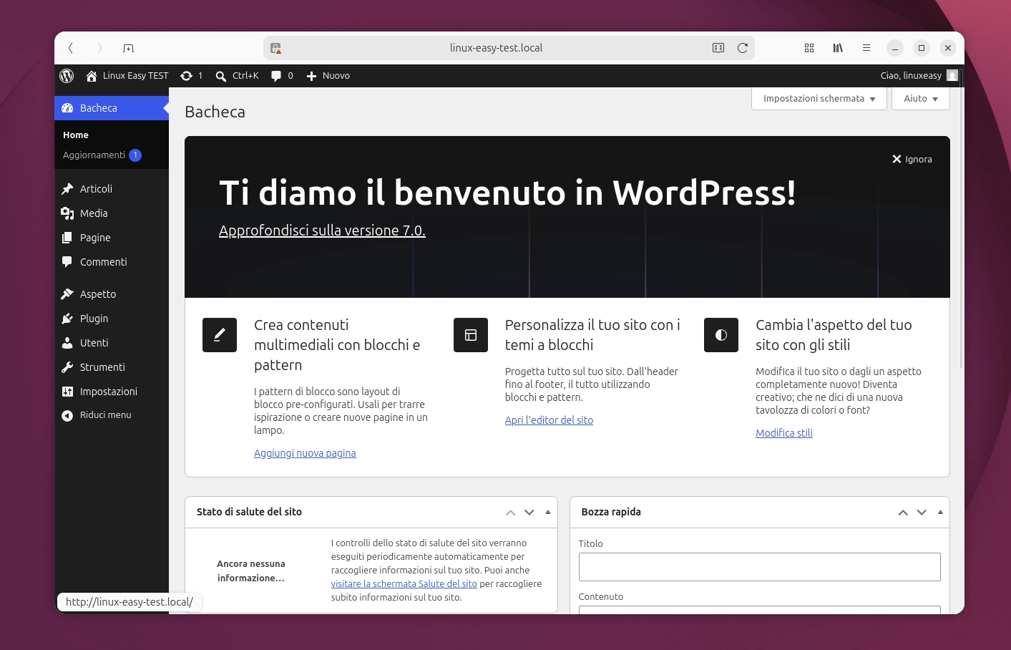The image size is (1011, 650).
Task: Open Aggiornamenti submenu item
Action: (102, 155)
